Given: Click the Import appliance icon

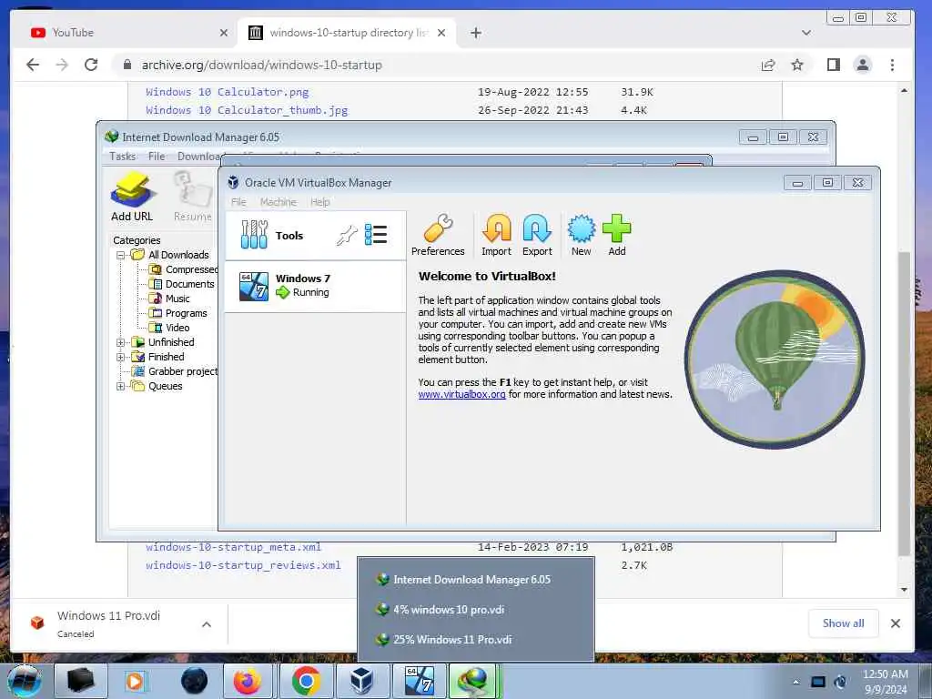Looking at the screenshot, I should 496,228.
